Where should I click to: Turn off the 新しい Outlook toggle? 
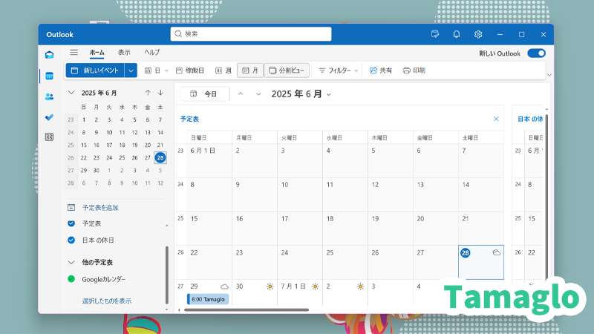(x=537, y=53)
